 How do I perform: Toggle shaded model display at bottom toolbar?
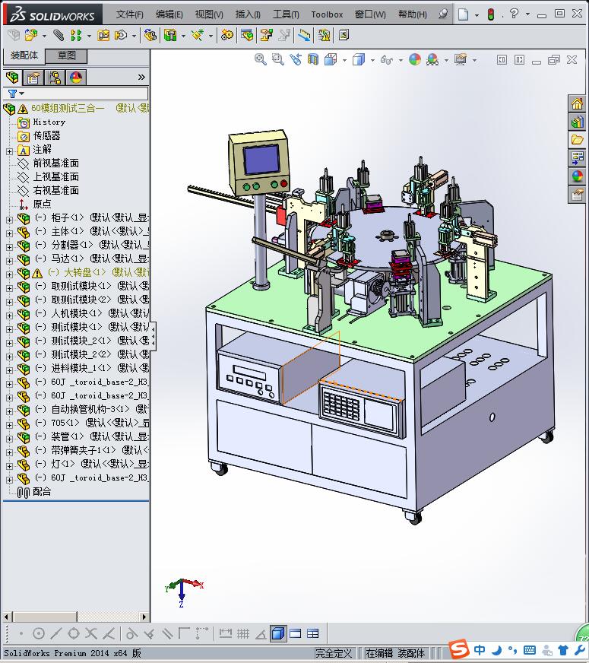[278, 633]
